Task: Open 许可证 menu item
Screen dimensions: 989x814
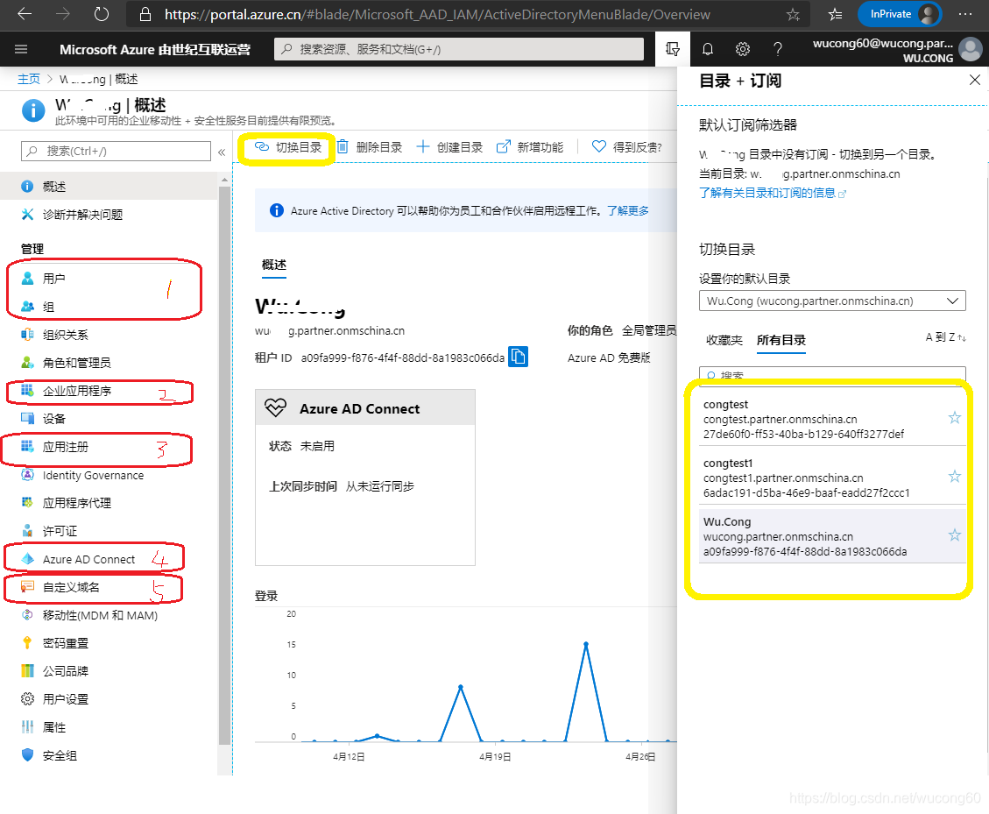Action: point(109,531)
